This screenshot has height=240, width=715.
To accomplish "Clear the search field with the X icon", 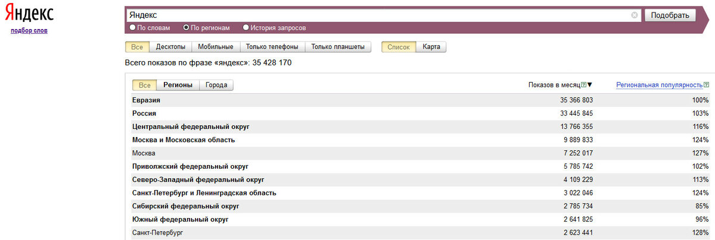I will click(x=635, y=15).
